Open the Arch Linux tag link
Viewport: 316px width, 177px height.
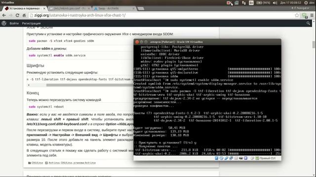pos(54,163)
